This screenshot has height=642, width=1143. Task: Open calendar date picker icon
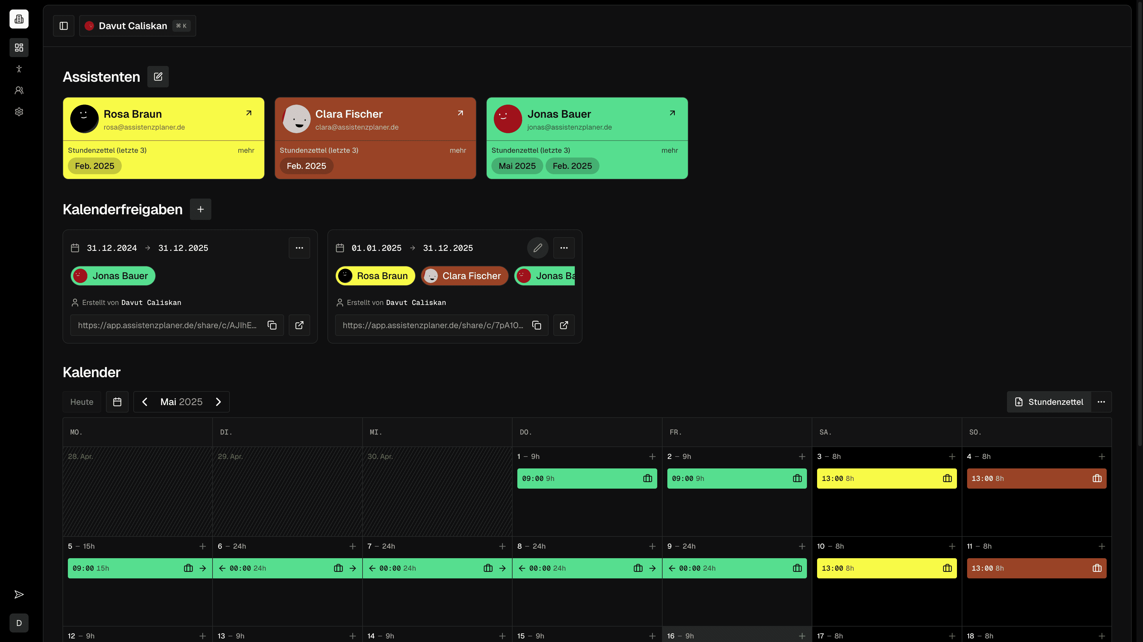117,402
